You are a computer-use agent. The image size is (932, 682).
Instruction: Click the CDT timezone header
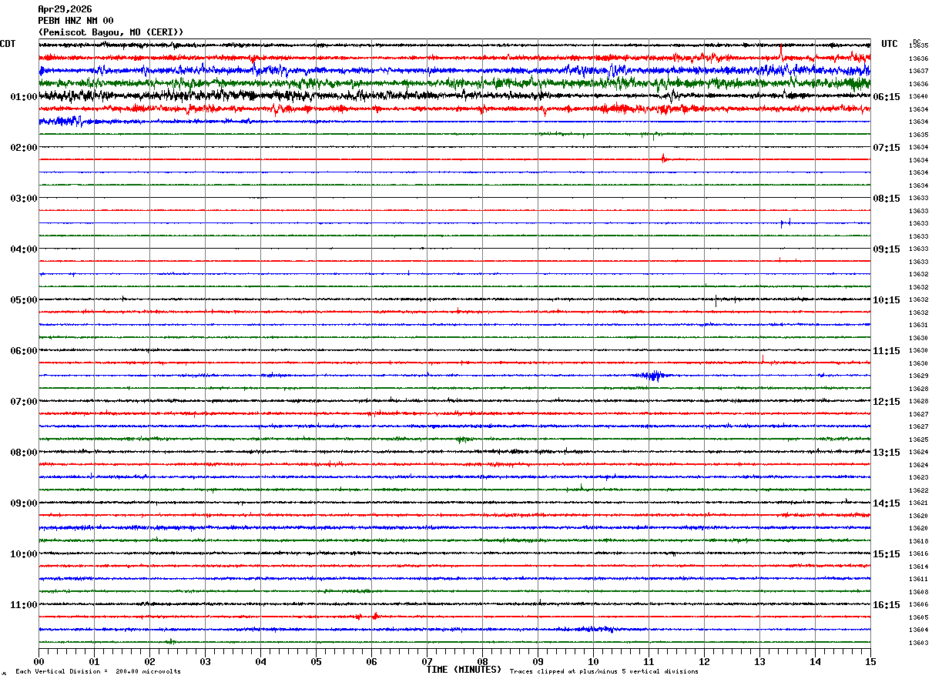coord(8,44)
